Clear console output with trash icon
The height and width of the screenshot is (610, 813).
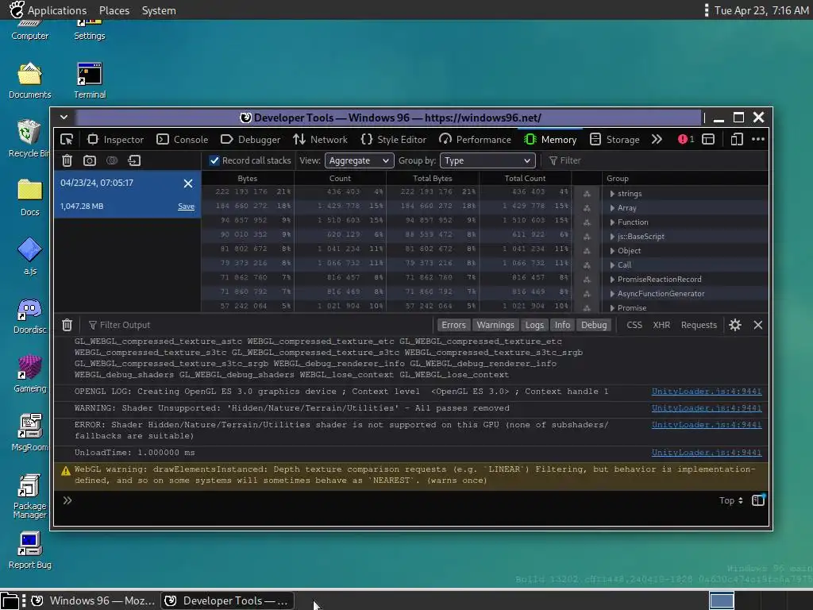tap(67, 325)
